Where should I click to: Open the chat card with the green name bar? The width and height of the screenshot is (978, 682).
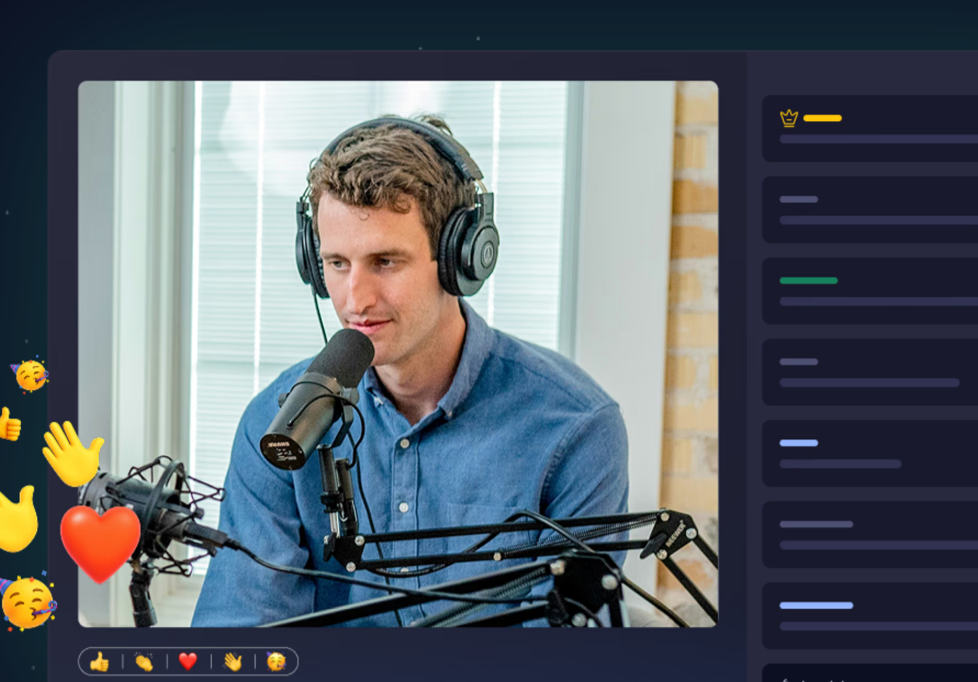coord(870,291)
